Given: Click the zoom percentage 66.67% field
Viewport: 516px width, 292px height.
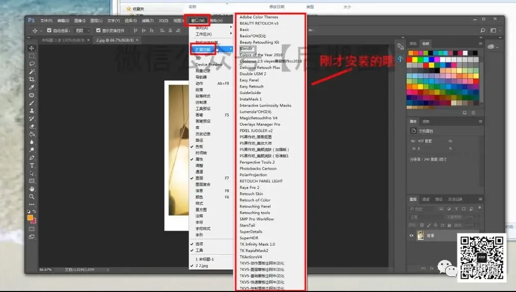Looking at the screenshot, I should tap(46, 270).
